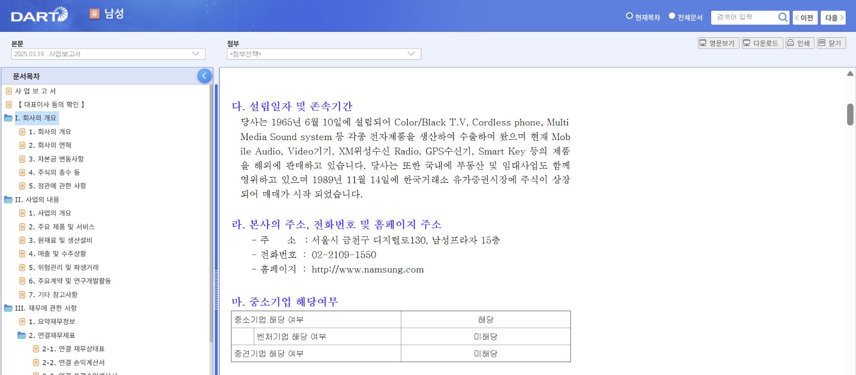Click the DART logo
The image size is (856, 375).
(39, 16)
